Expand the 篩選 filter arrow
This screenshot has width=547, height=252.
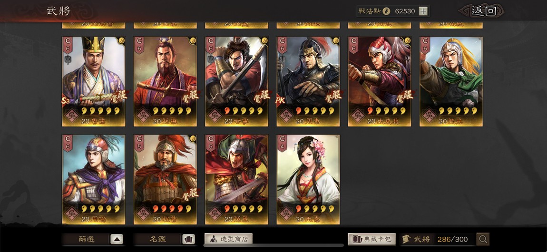pos(117,239)
